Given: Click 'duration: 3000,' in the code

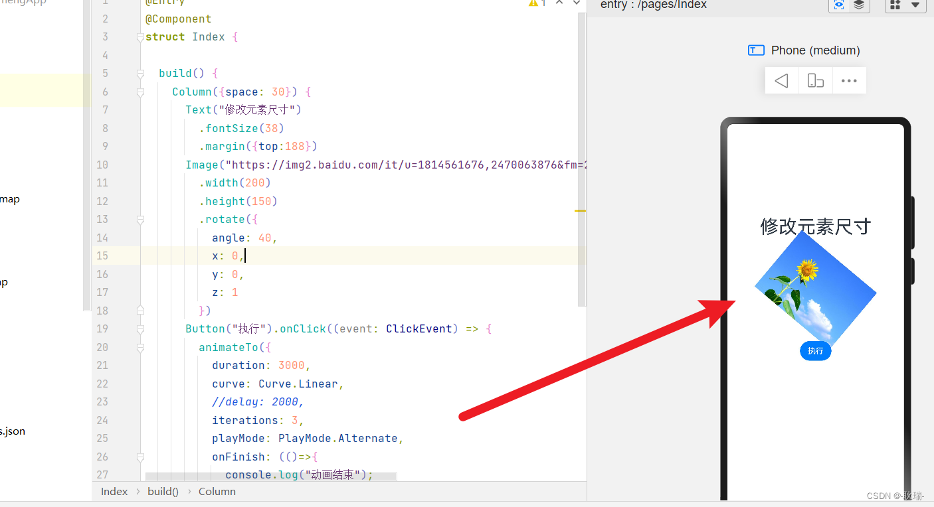Looking at the screenshot, I should coord(261,366).
